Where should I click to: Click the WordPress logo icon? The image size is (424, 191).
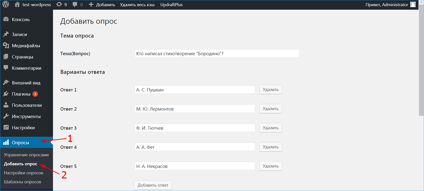[x=6, y=5]
